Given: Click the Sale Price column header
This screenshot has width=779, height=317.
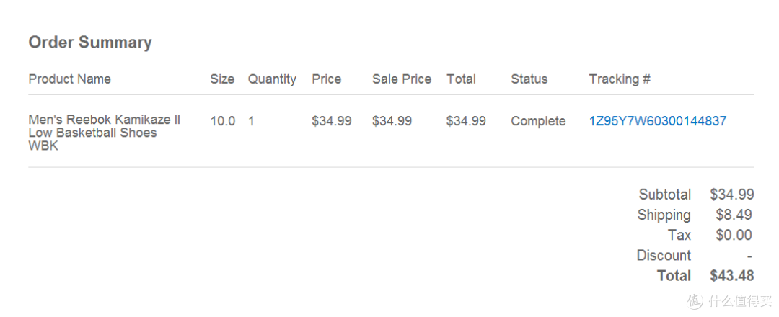Looking at the screenshot, I should click(x=402, y=79).
